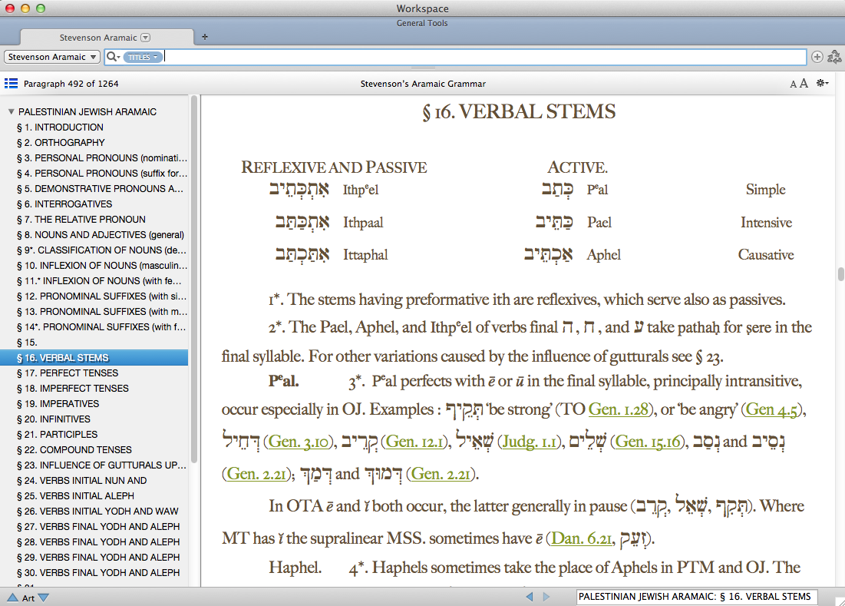Click the sidebar table of contents scrollbar
This screenshot has height=606, width=845.
(194, 280)
